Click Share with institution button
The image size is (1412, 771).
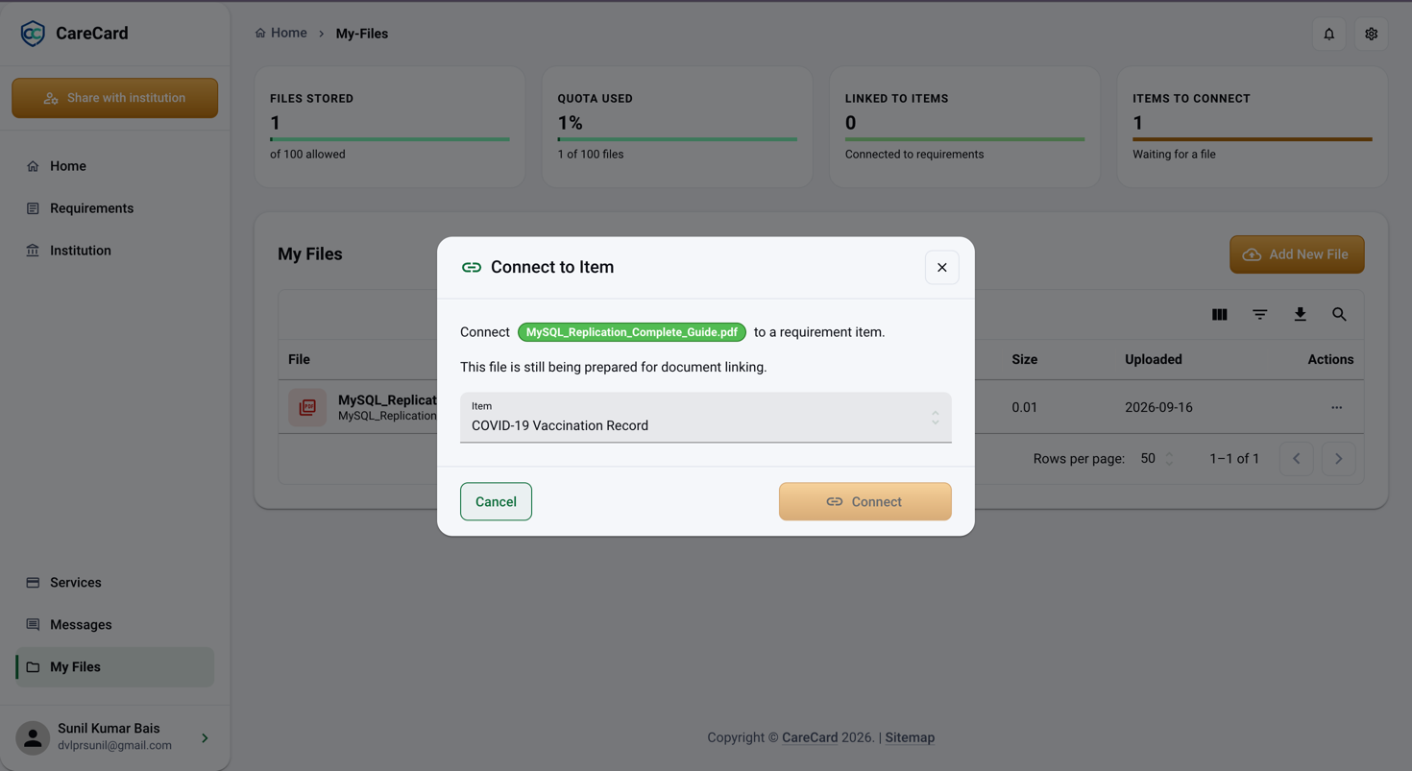click(x=115, y=98)
